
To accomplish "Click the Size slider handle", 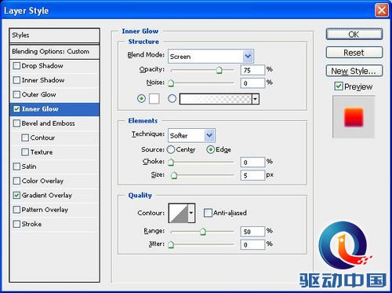I will coord(174,175).
